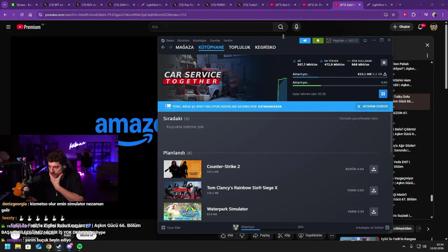The width and height of the screenshot is (448, 252).
Task: Launch Spotify from the taskbar
Action: tap(79, 246)
